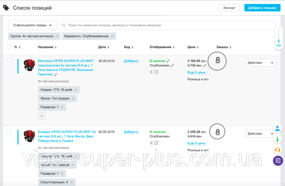285x186 pixels.
Task: Remove the Подарков: 1 tag from Косарка
Action: point(62,174)
